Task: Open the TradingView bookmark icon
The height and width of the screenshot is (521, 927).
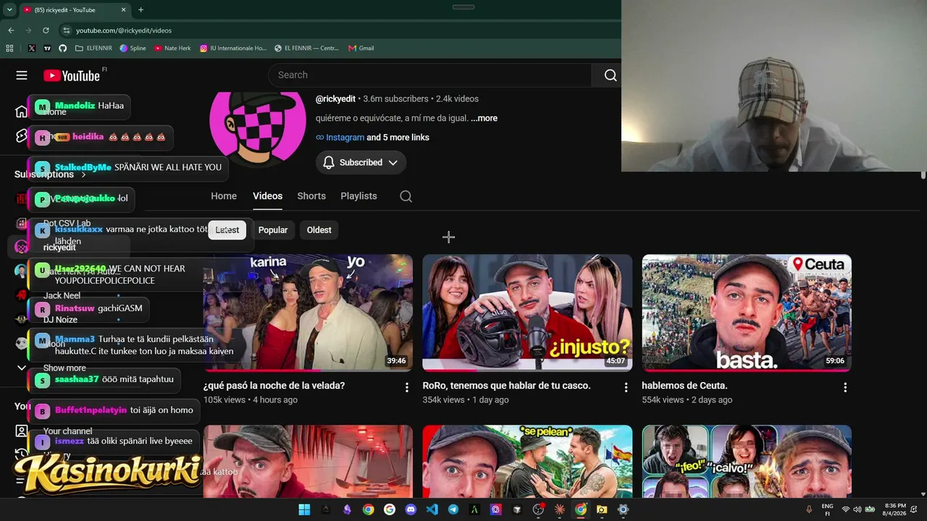Action: pos(47,48)
